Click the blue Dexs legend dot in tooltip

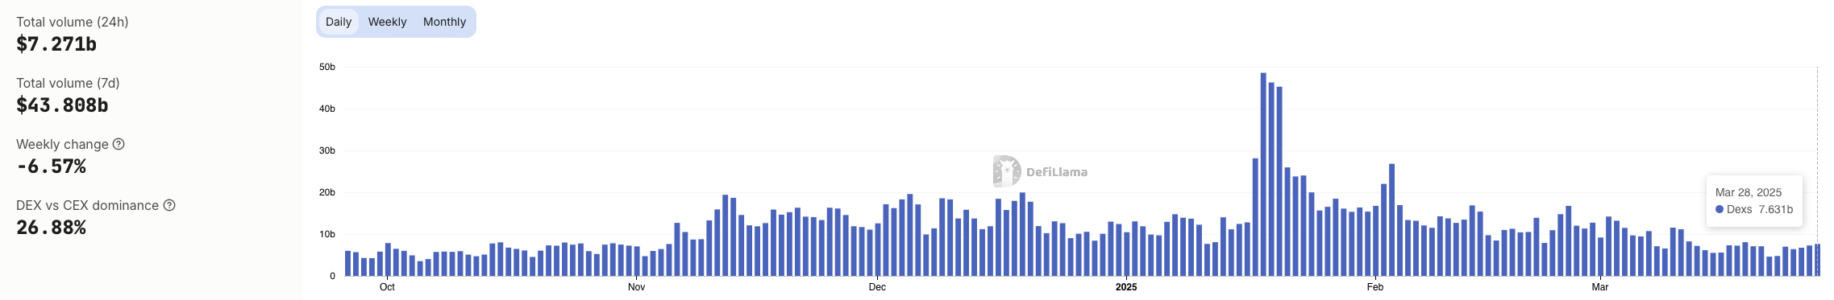click(1720, 209)
